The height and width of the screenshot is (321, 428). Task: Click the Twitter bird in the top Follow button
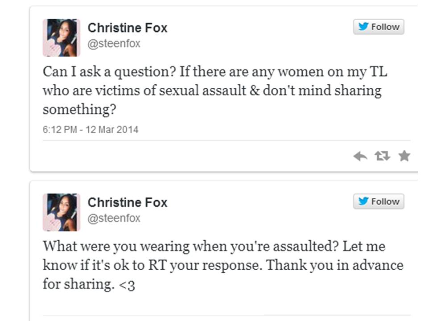(x=364, y=27)
